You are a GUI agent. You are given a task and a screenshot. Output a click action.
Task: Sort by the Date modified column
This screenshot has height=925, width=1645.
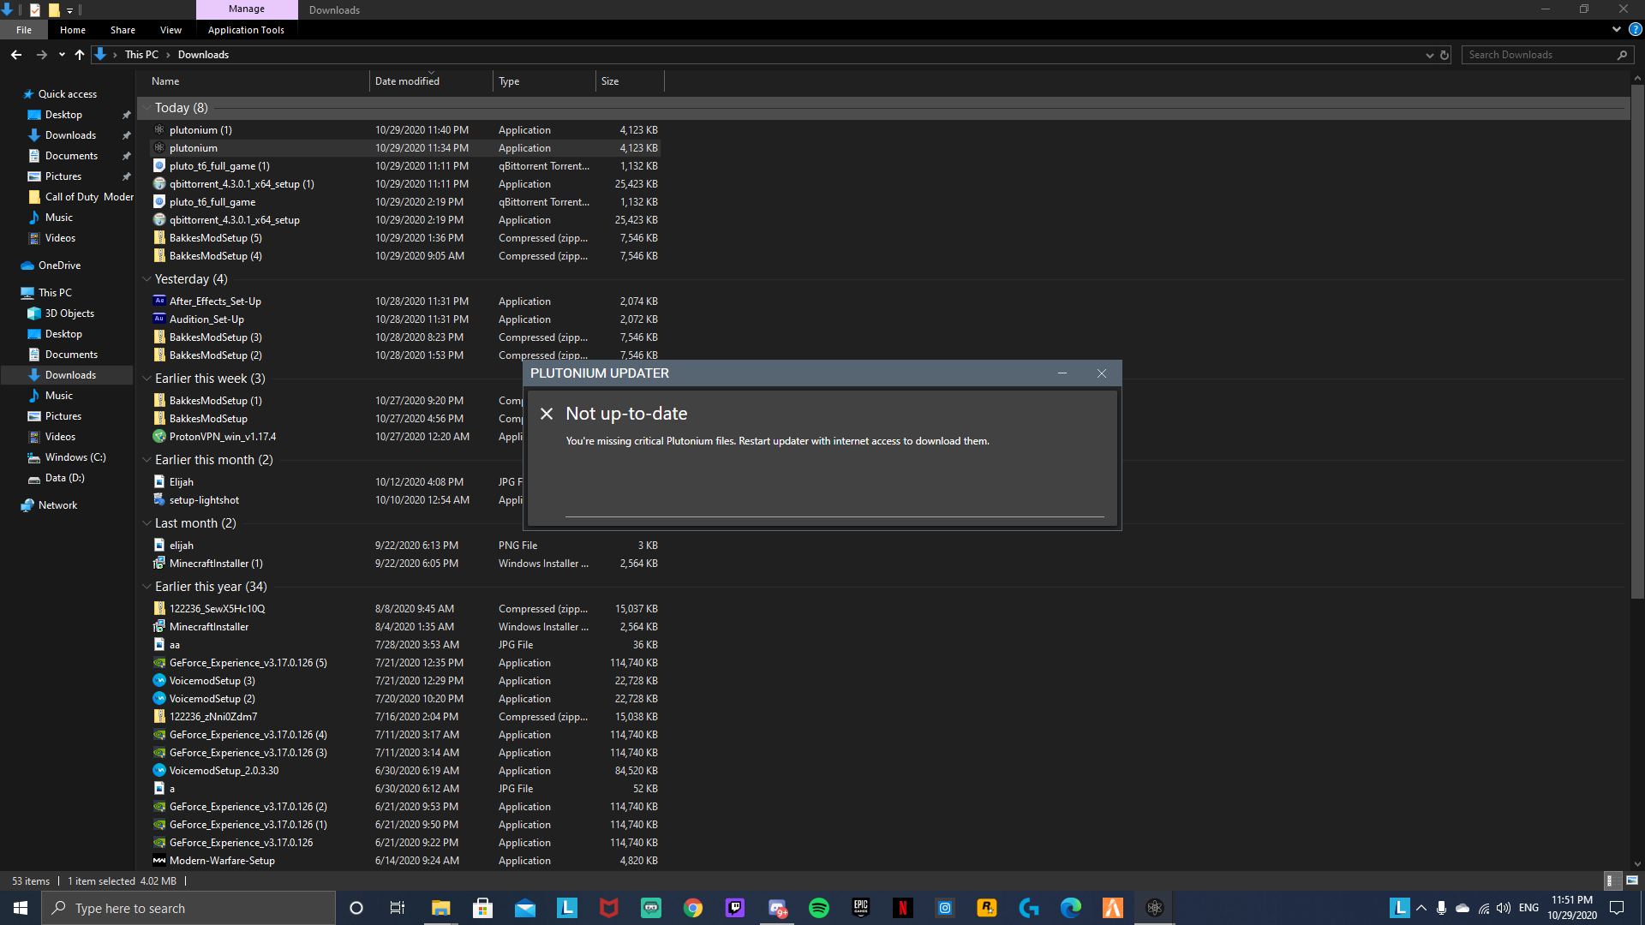431,81
